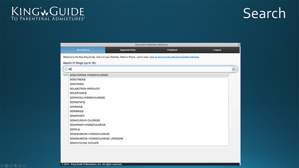Switch to the Appendix/Help tab
Viewport: 299px width, 168px height.
pos(128,50)
